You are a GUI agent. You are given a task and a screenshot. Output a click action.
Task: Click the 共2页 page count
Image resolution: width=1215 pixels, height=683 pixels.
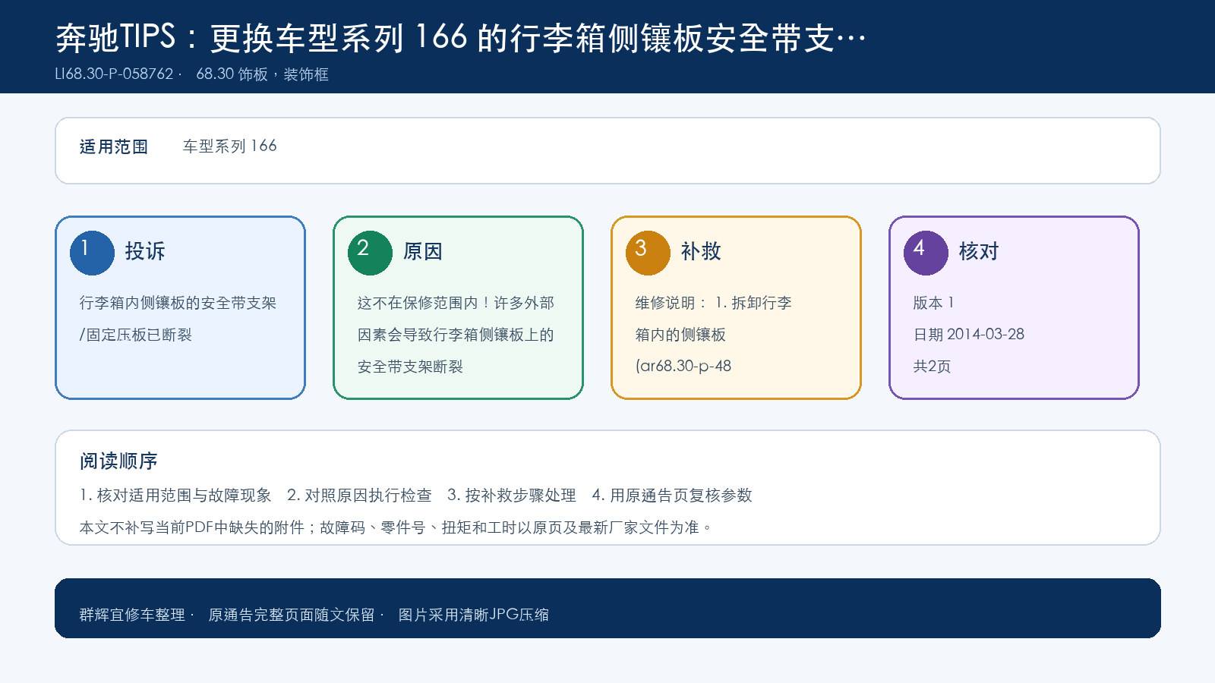coord(932,367)
